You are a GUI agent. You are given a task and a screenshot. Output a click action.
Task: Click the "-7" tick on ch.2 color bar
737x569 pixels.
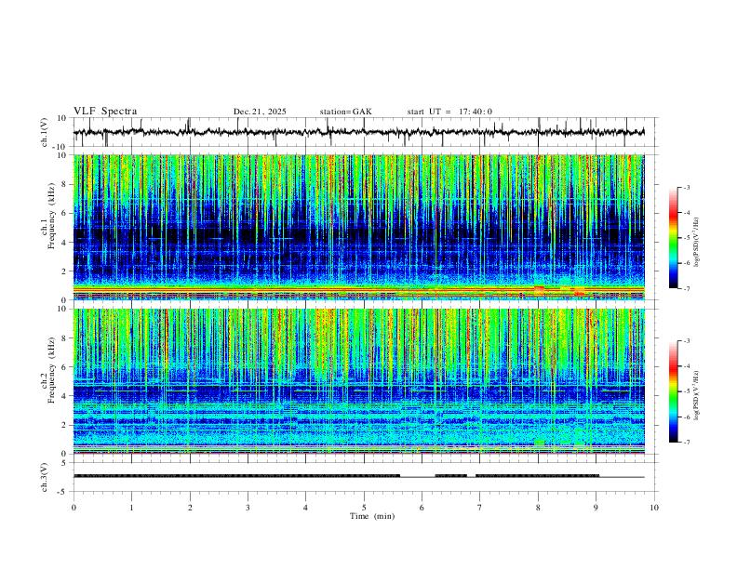[x=686, y=443]
